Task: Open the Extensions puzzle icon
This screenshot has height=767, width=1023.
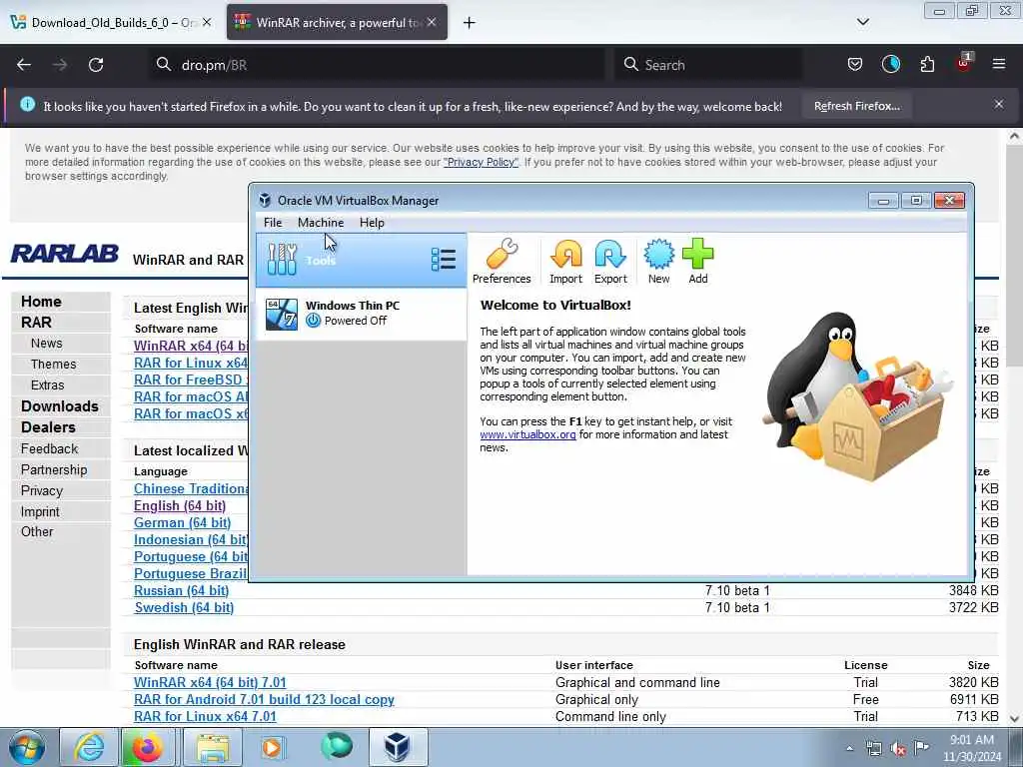Action: coord(927,65)
